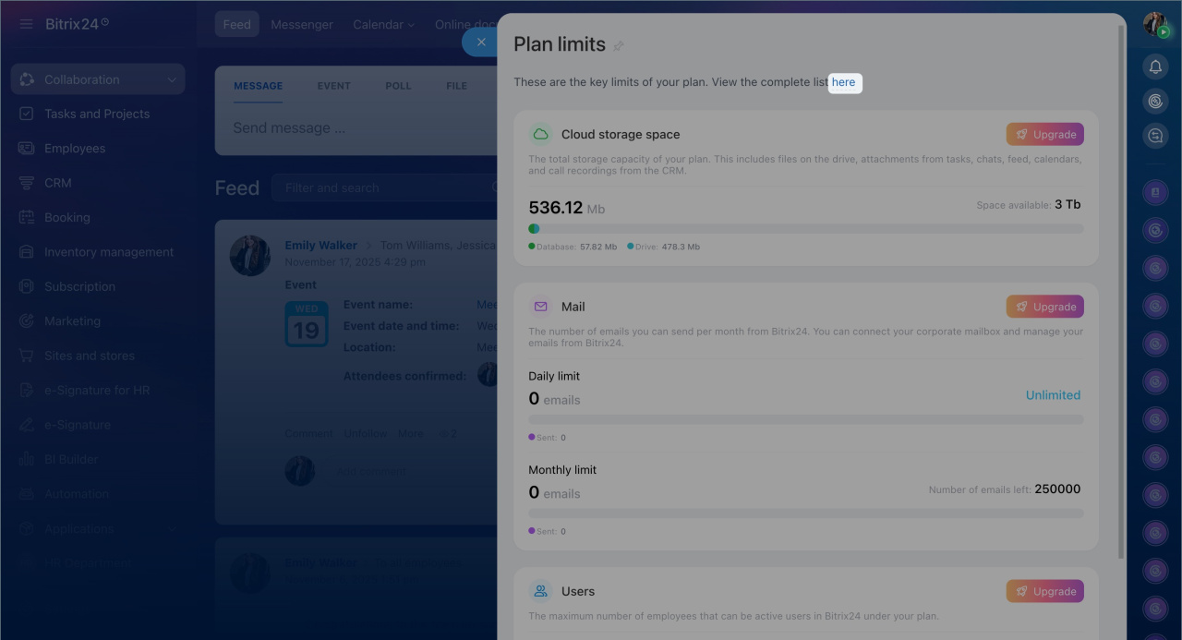Open the user profile avatar

1155,24
